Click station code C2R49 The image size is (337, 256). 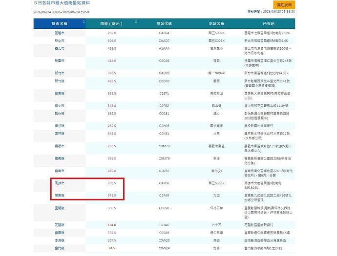coord(164,195)
